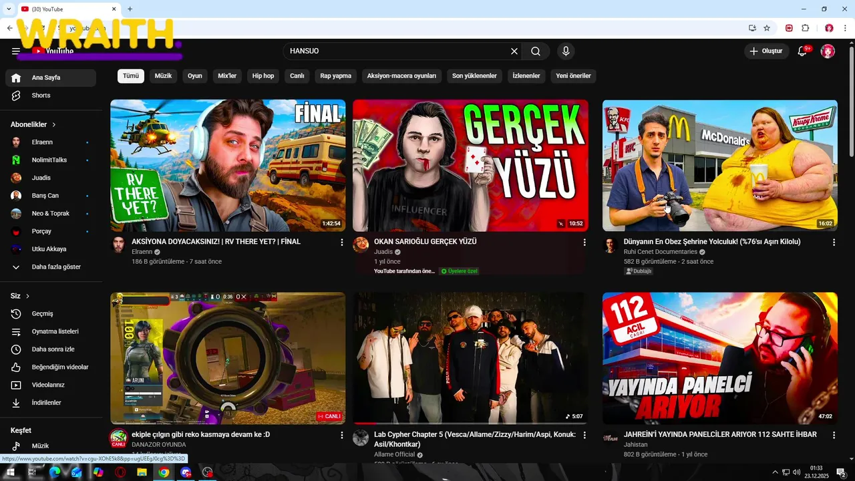Open the Windows Start menu

(x=11, y=472)
